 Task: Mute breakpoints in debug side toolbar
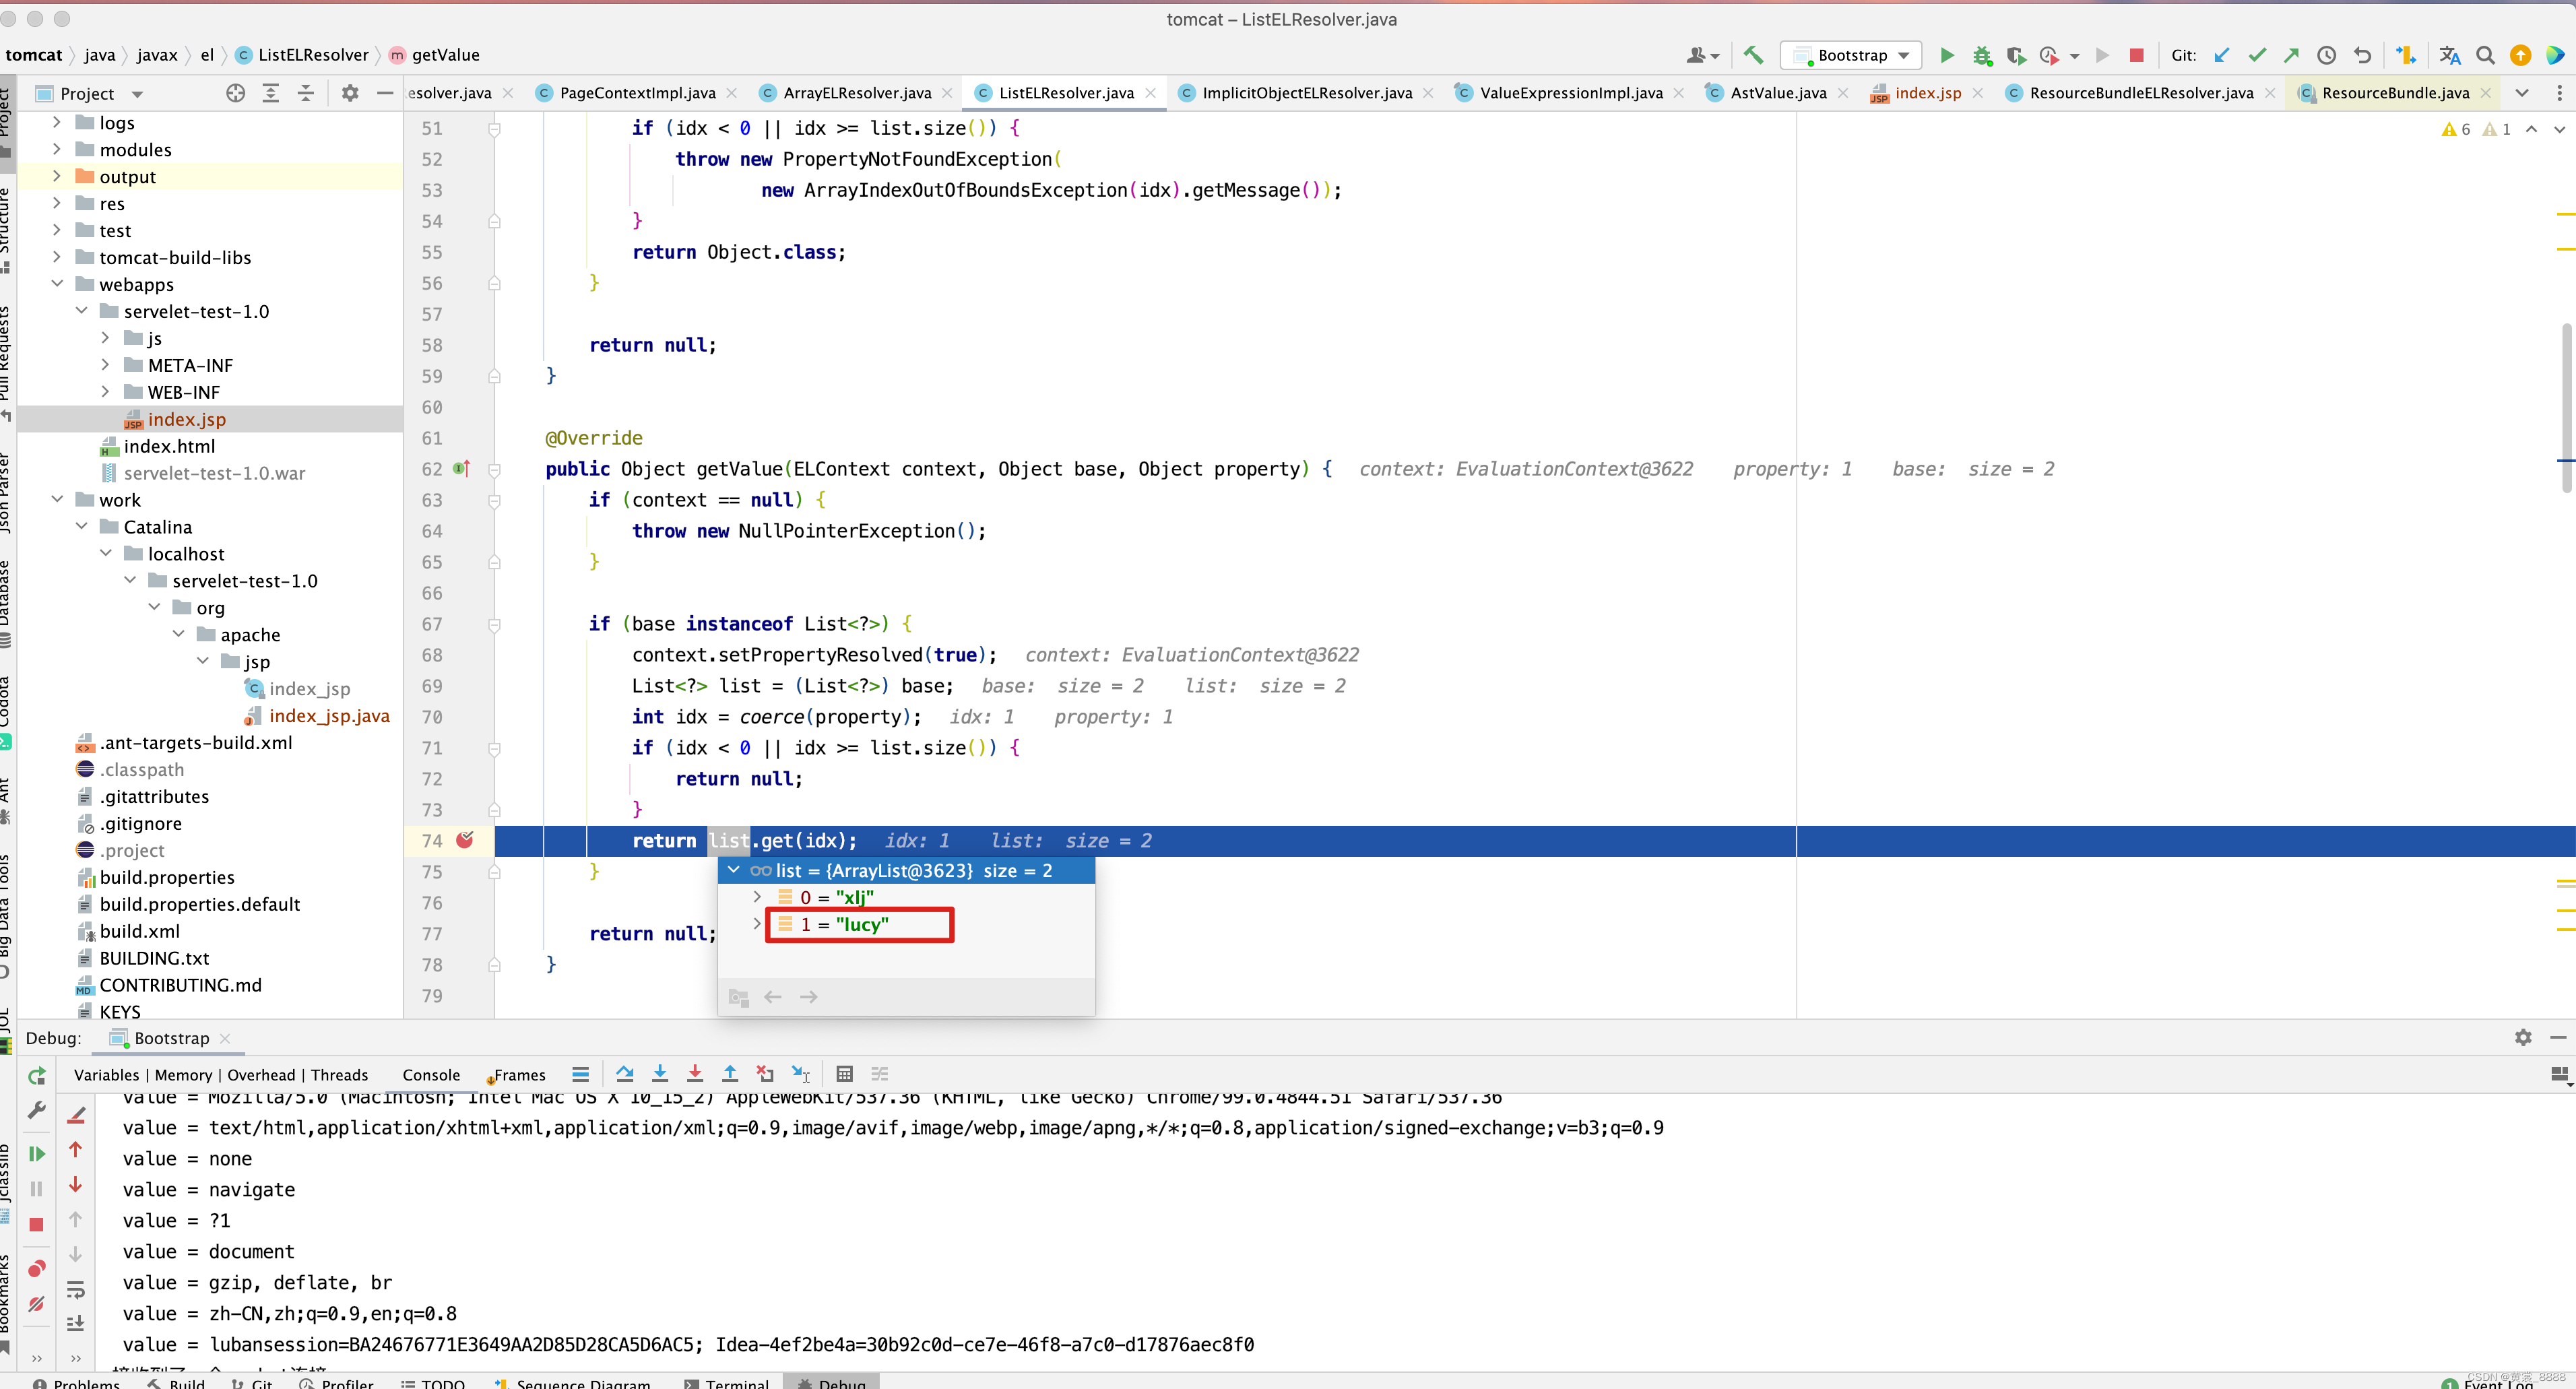coord(37,1303)
